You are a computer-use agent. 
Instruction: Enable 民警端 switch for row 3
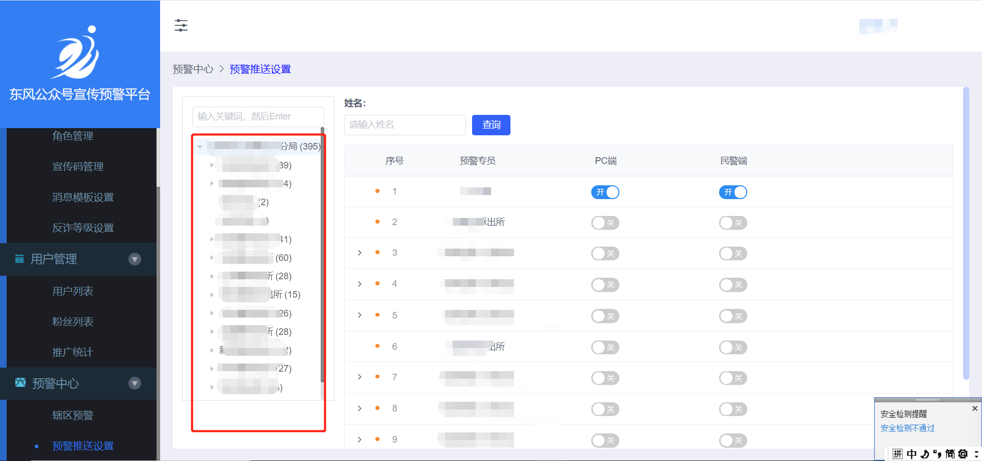coord(733,253)
